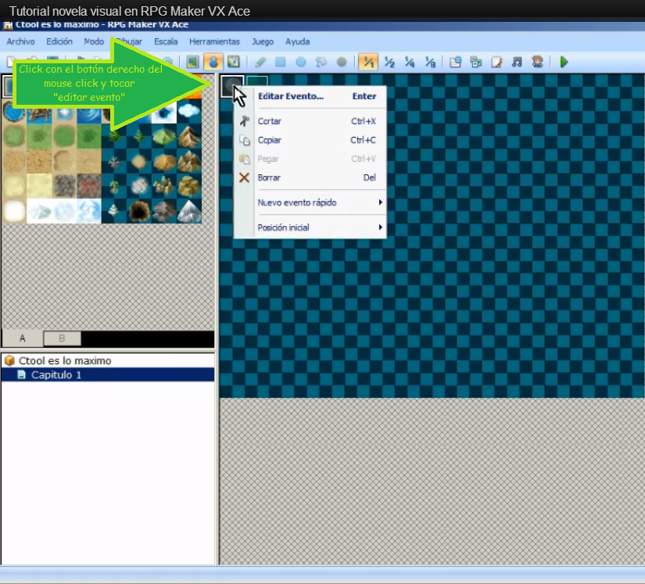The width and height of the screenshot is (645, 584).
Task: Open the Juego menu
Action: point(263,41)
